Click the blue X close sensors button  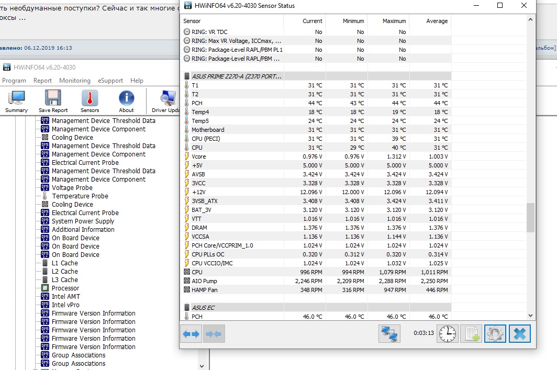point(520,334)
